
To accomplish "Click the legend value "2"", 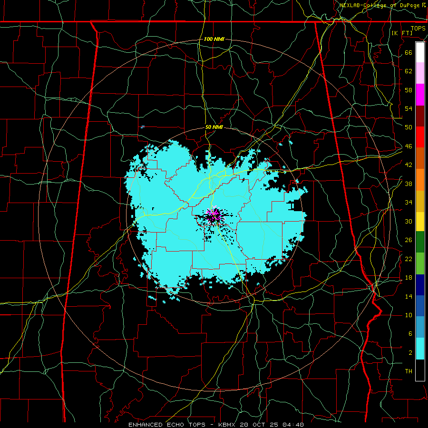I will (x=410, y=353).
